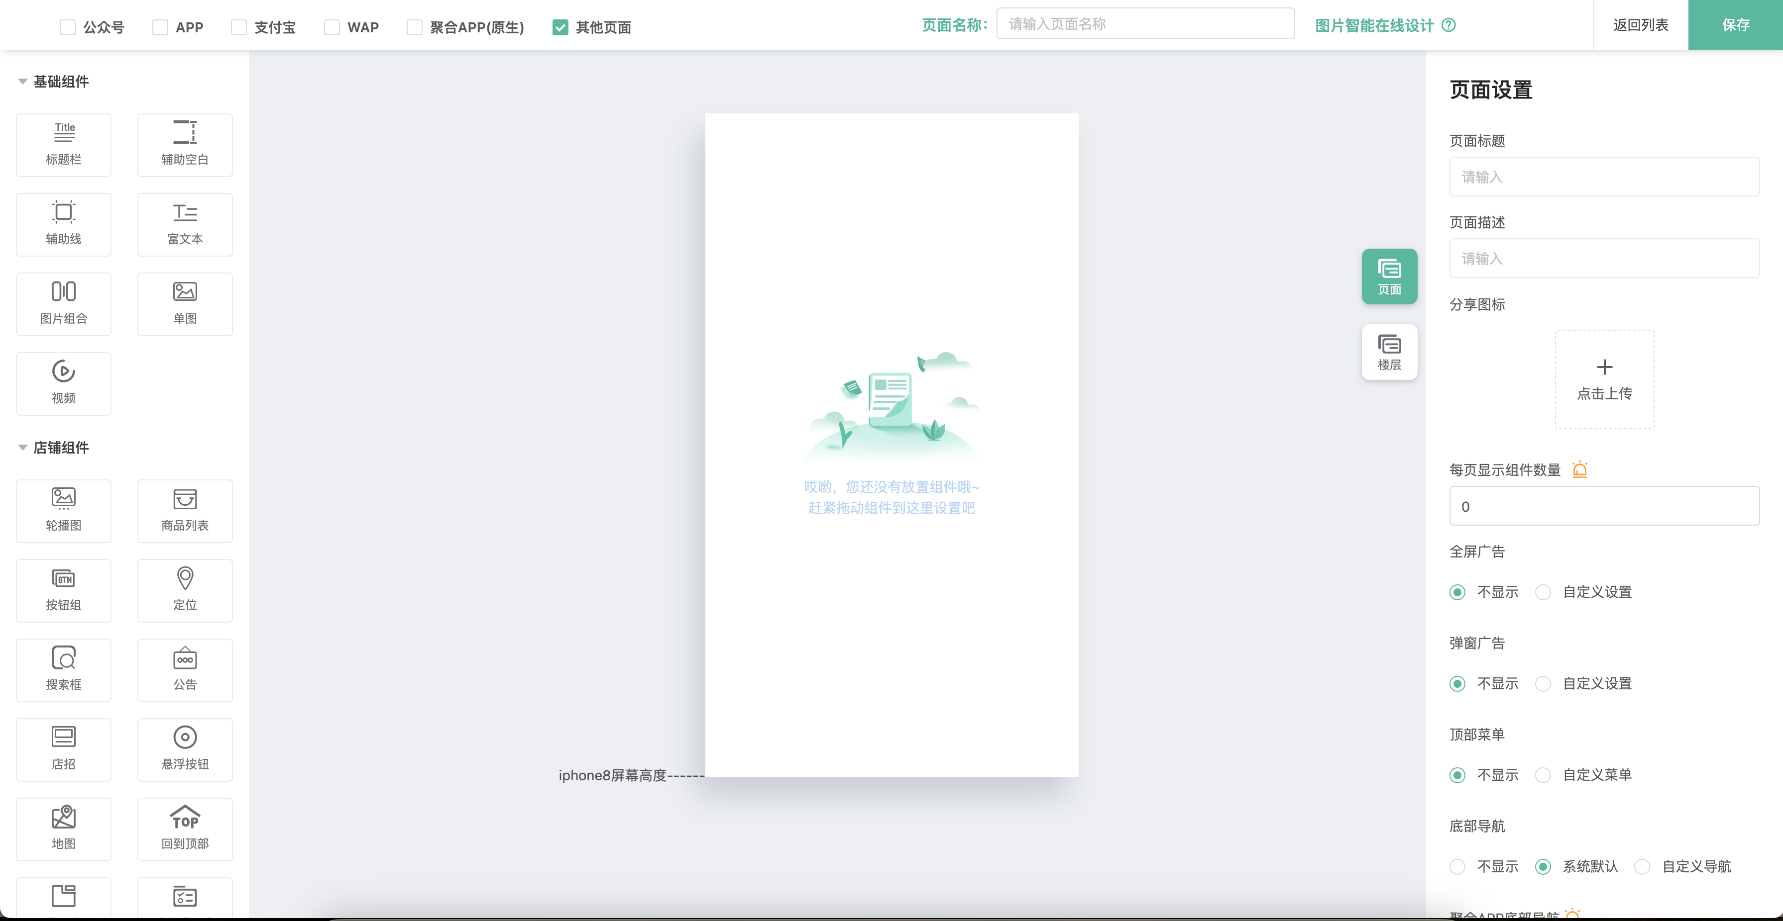Image resolution: width=1783 pixels, height=921 pixels.
Task: Select the 回到顶部 back-to-top component
Action: tap(185, 829)
